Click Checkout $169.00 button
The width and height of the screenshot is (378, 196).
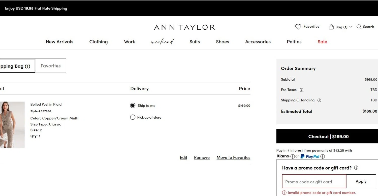[327, 136]
